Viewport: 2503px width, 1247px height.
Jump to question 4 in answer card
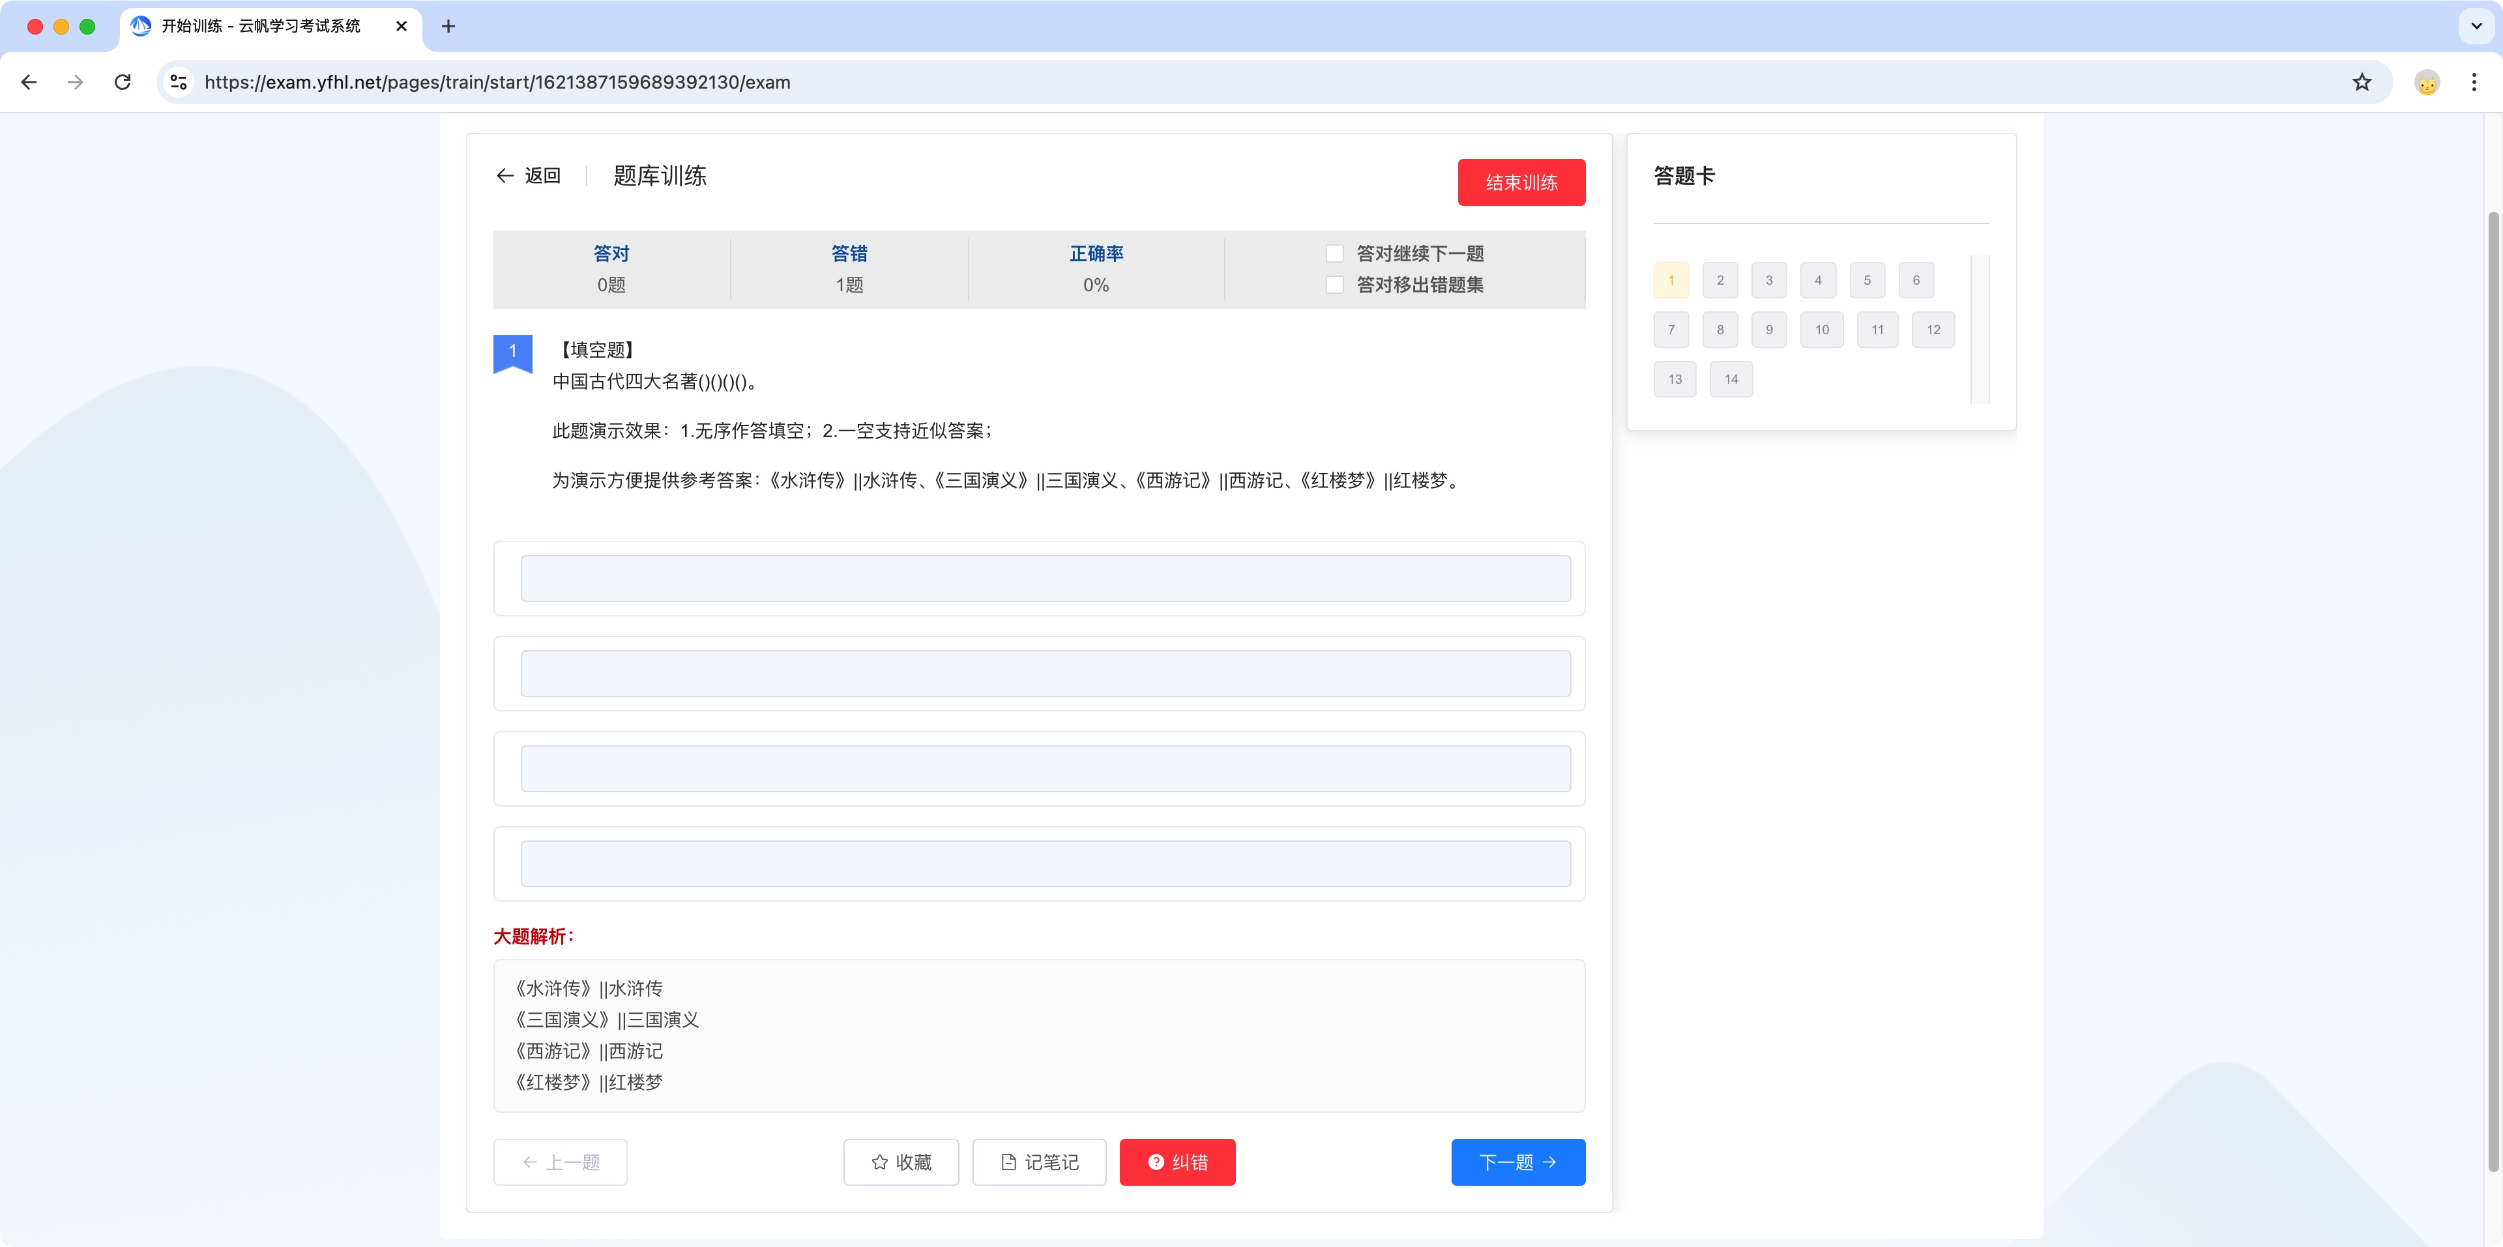click(x=1818, y=281)
